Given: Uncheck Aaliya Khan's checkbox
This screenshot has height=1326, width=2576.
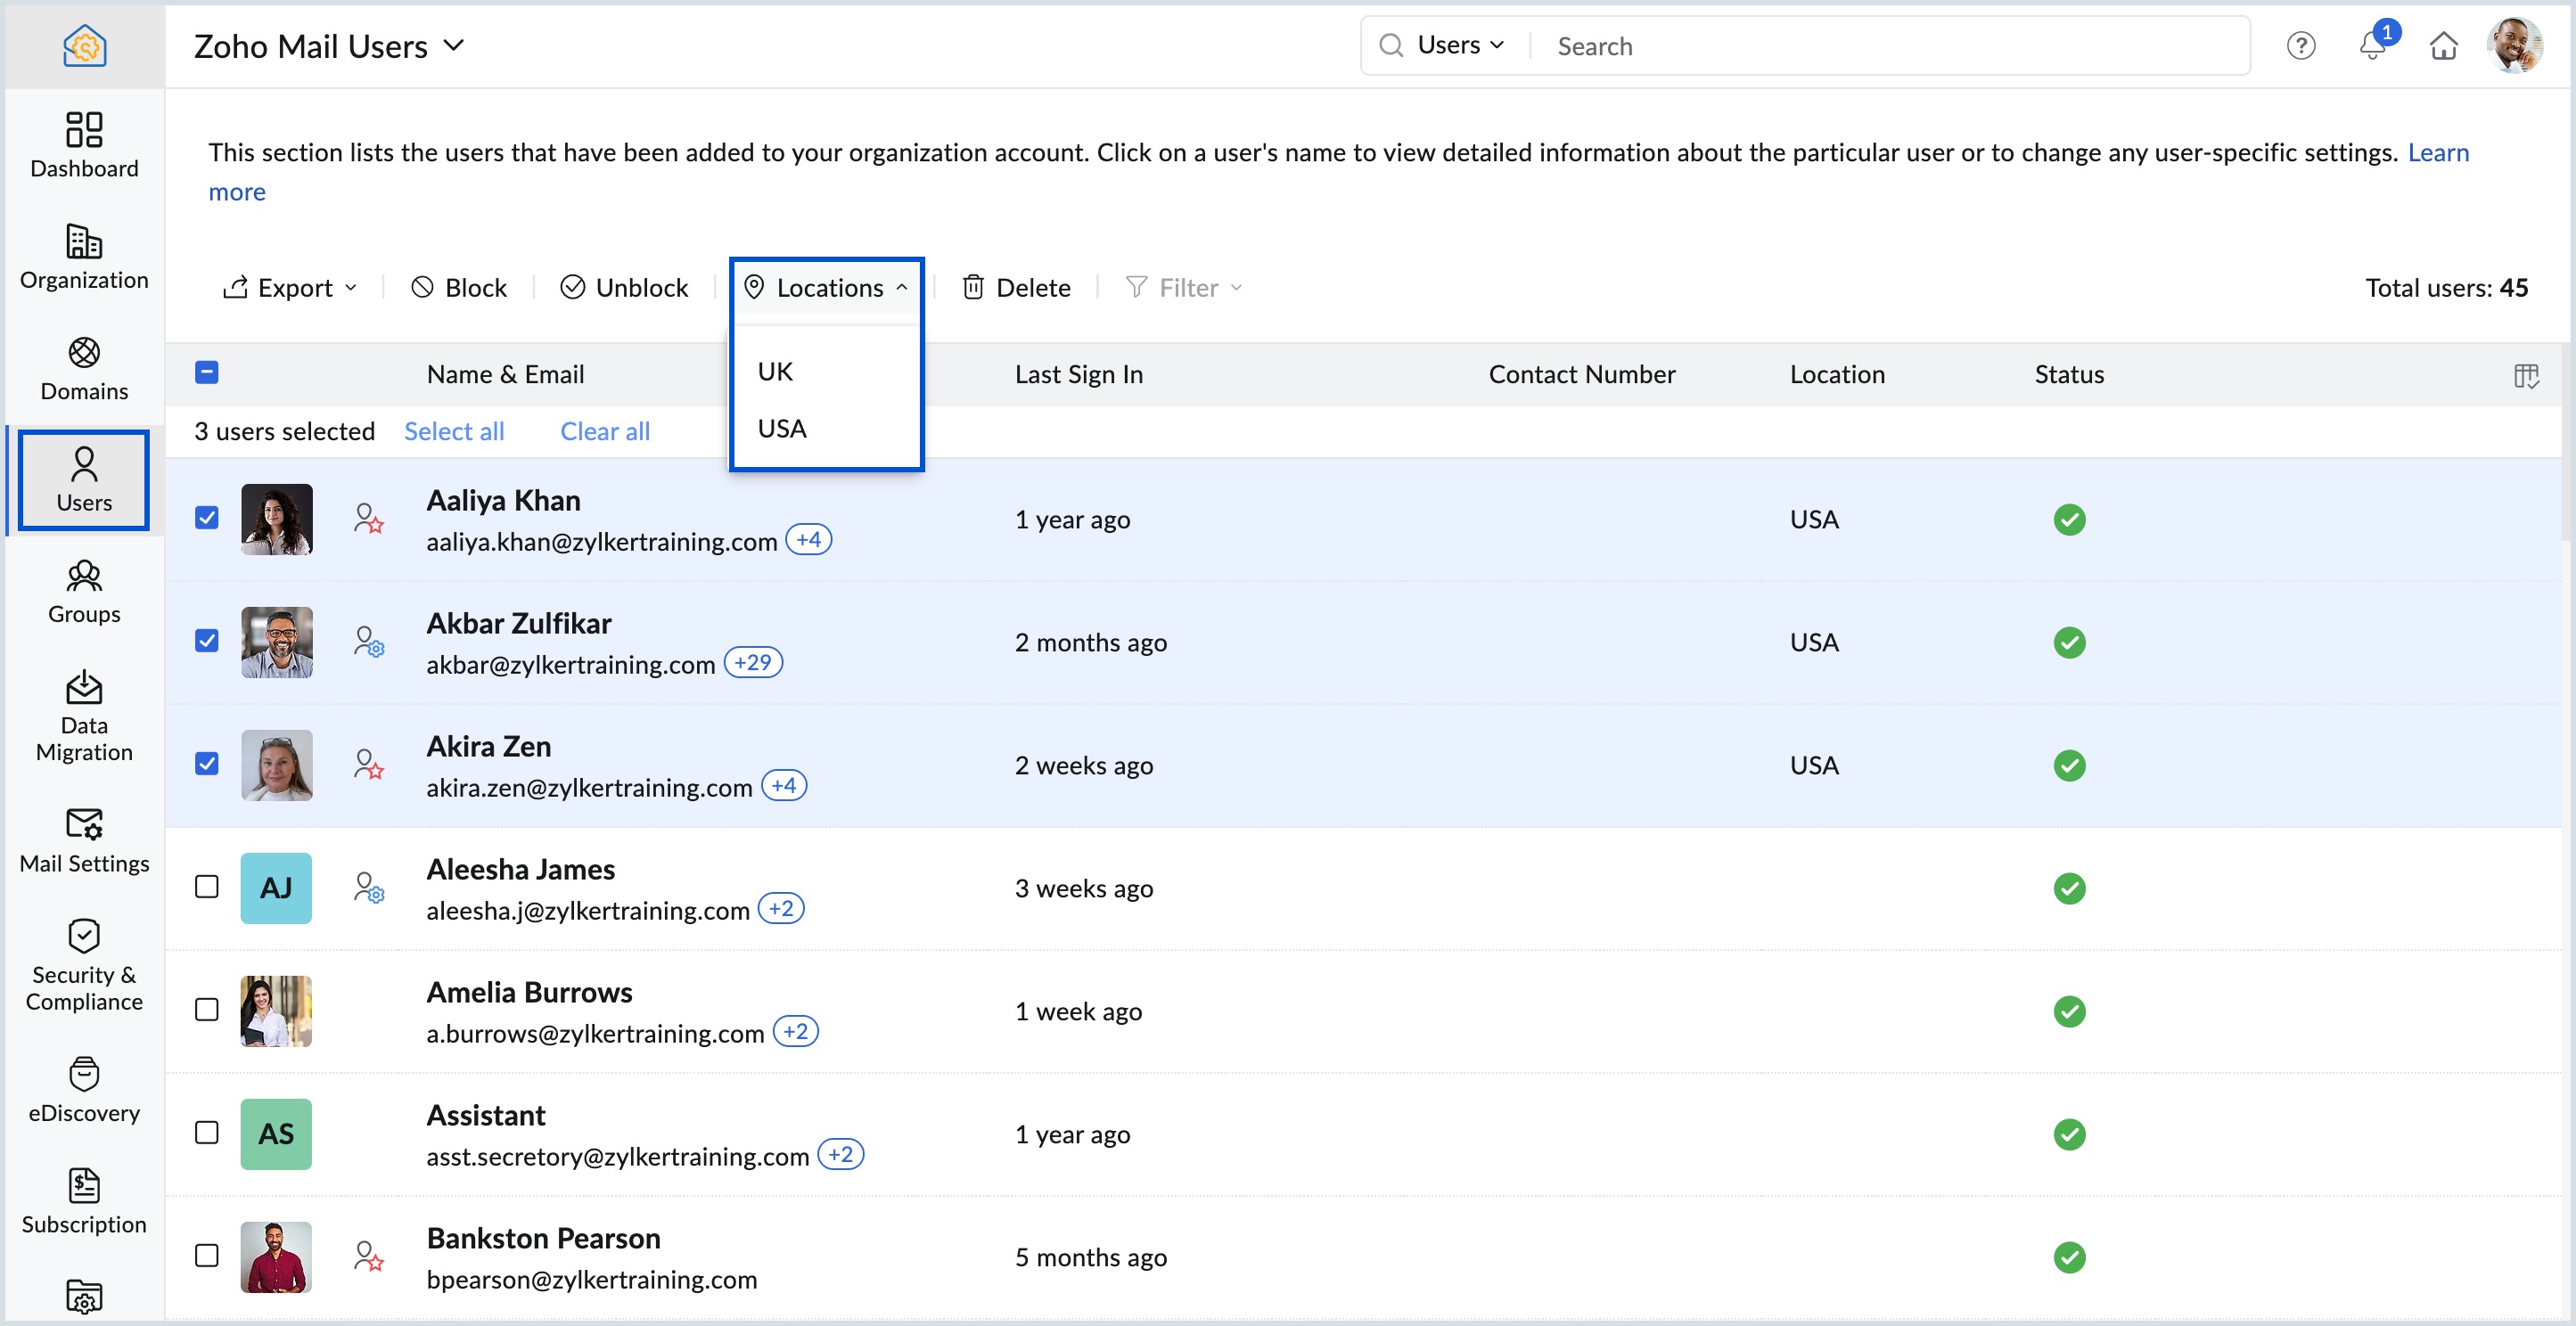Looking at the screenshot, I should [207, 518].
